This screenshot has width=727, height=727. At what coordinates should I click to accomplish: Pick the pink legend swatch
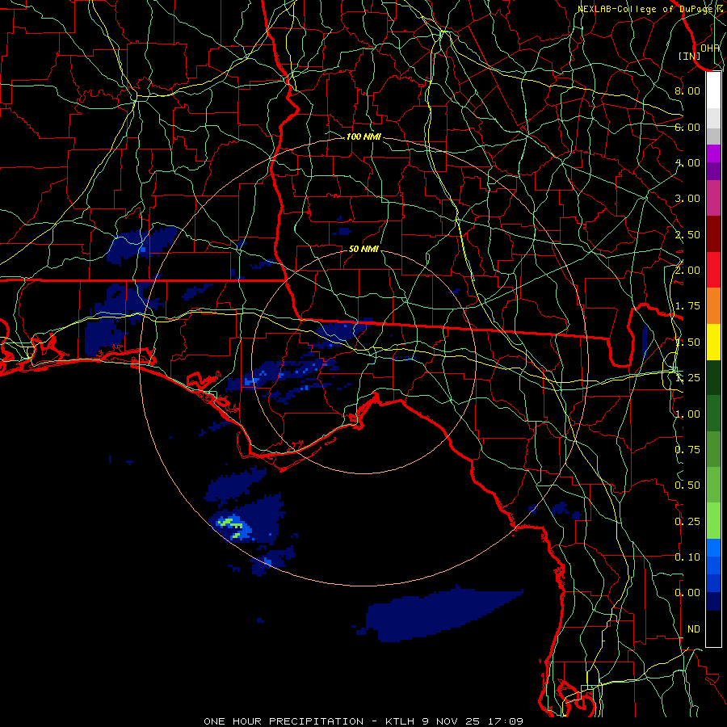[713, 199]
